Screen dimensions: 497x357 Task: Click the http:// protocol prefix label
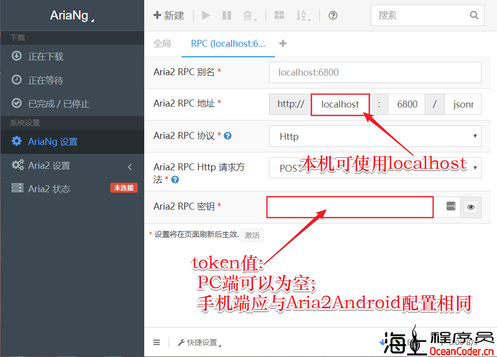pos(290,104)
